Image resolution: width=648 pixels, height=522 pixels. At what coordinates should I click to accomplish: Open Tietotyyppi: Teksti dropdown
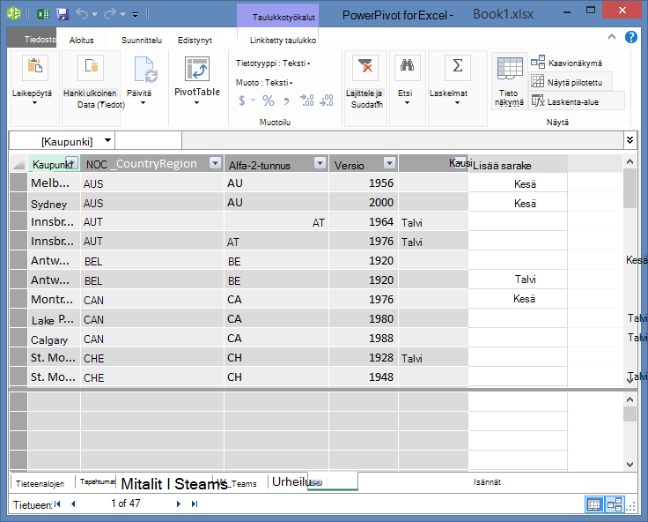click(x=273, y=63)
